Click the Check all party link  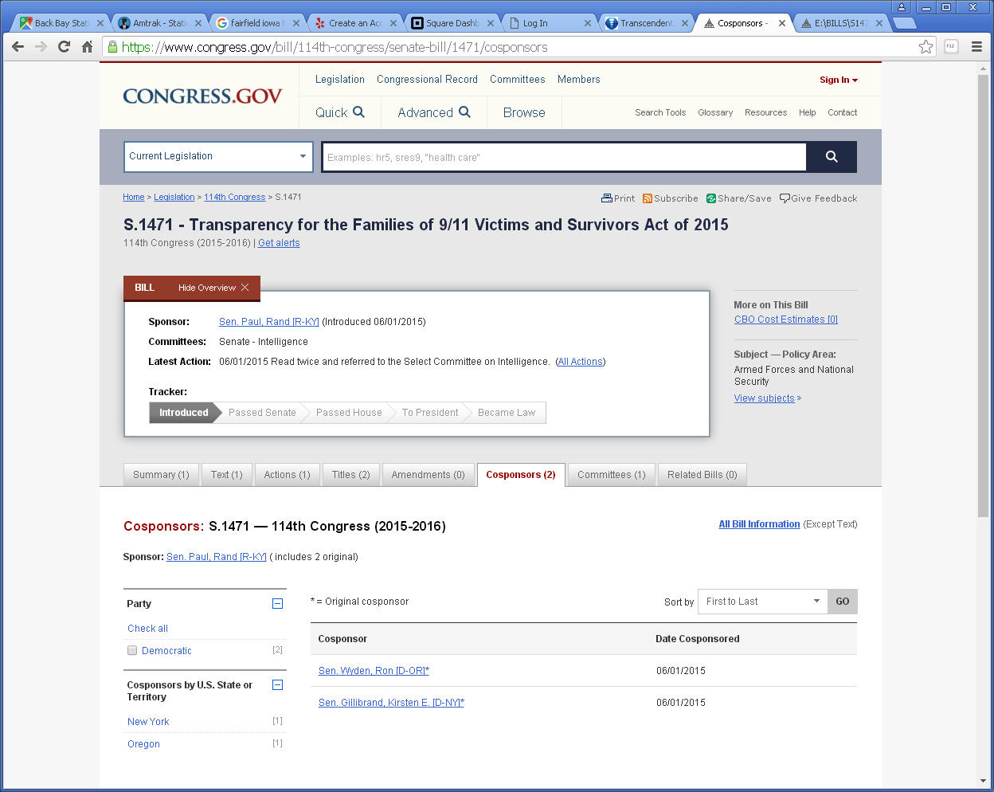click(x=147, y=629)
